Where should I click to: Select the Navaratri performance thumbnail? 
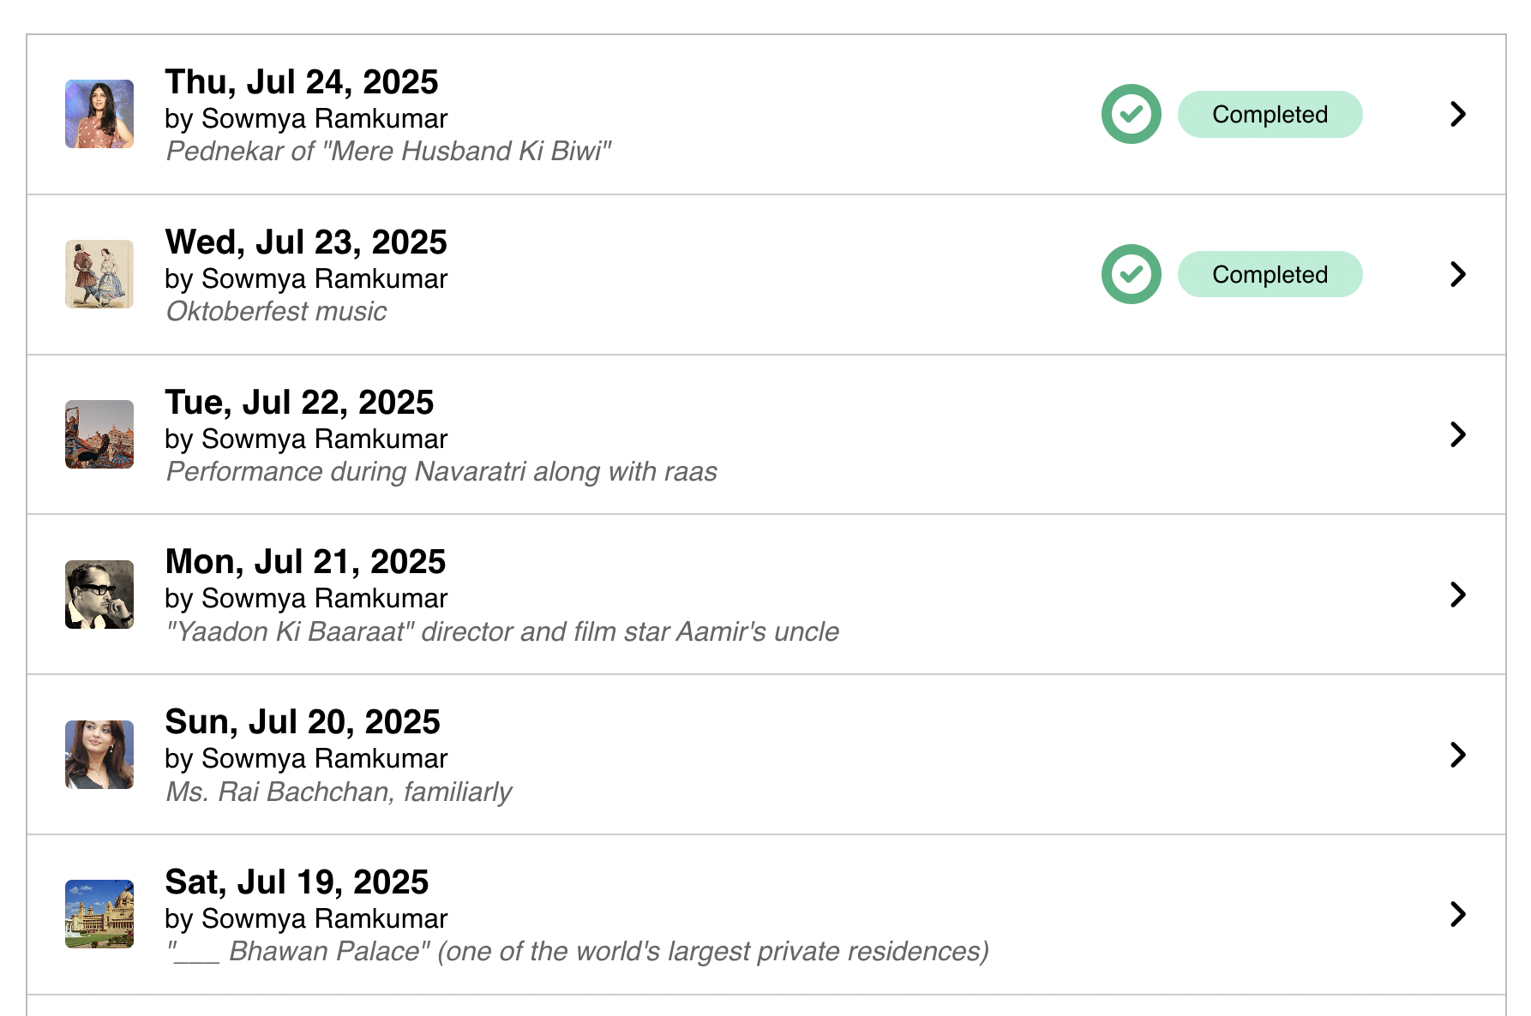tap(99, 434)
